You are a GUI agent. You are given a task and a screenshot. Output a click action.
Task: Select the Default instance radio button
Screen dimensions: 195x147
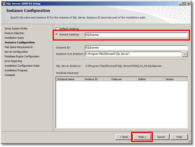point(57,28)
